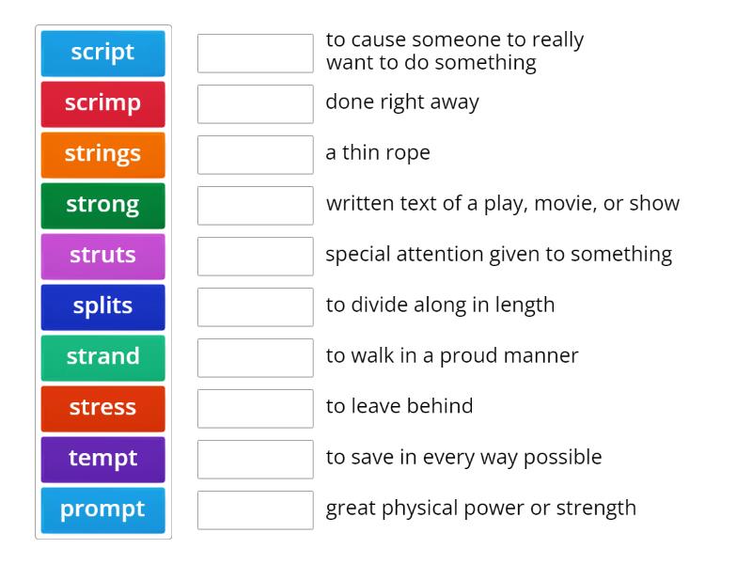752x564 pixels.
Task: Pick the red 'scrimp' word tile
Action: click(102, 103)
